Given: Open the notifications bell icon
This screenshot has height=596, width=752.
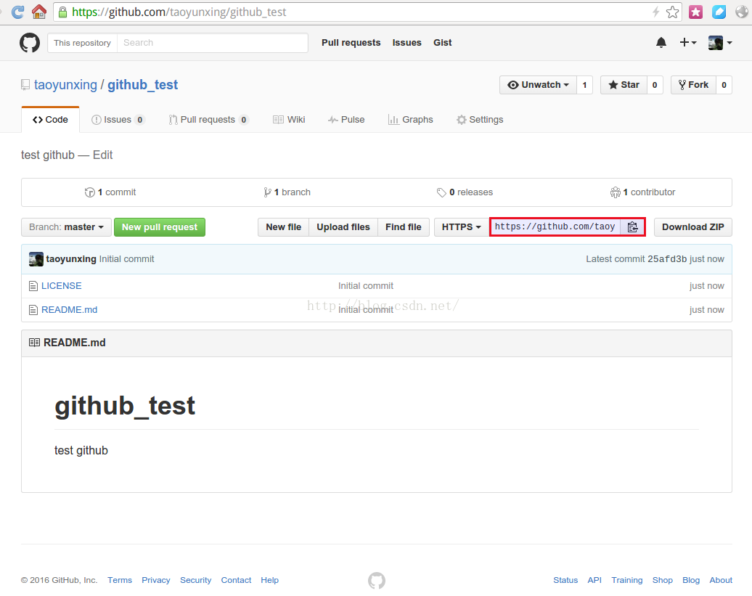Looking at the screenshot, I should [x=661, y=43].
